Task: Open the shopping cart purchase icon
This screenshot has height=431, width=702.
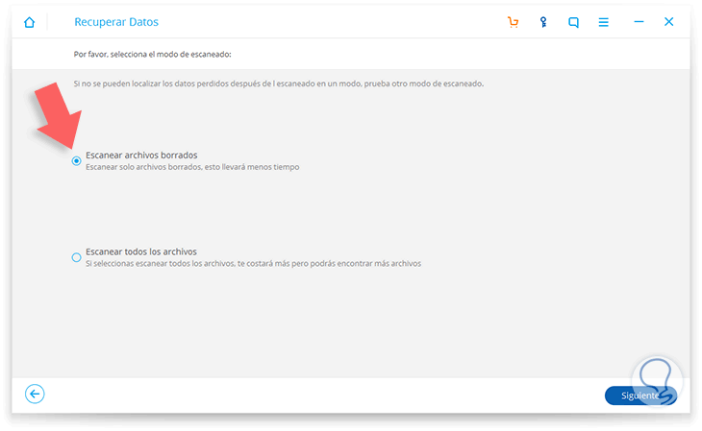Action: click(513, 22)
